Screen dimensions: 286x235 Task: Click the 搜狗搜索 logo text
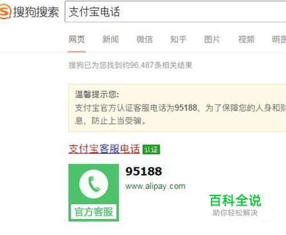(36, 12)
